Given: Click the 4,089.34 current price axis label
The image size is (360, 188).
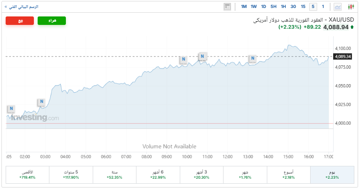Looking at the screenshot, I should click(343, 57).
